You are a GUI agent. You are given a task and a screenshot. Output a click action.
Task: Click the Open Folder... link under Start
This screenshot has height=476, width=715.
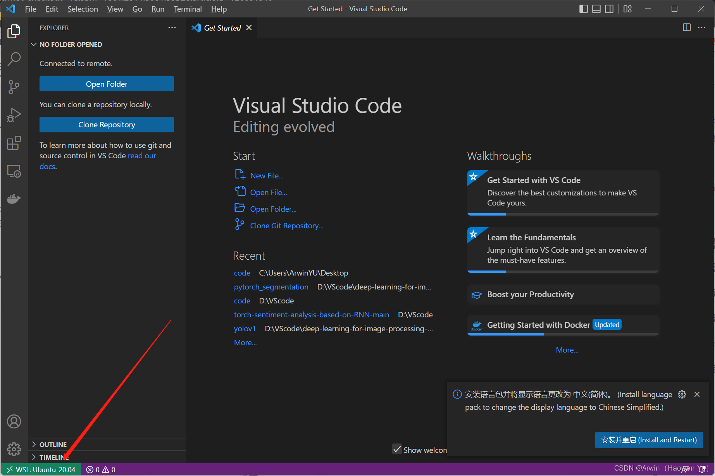coord(273,209)
